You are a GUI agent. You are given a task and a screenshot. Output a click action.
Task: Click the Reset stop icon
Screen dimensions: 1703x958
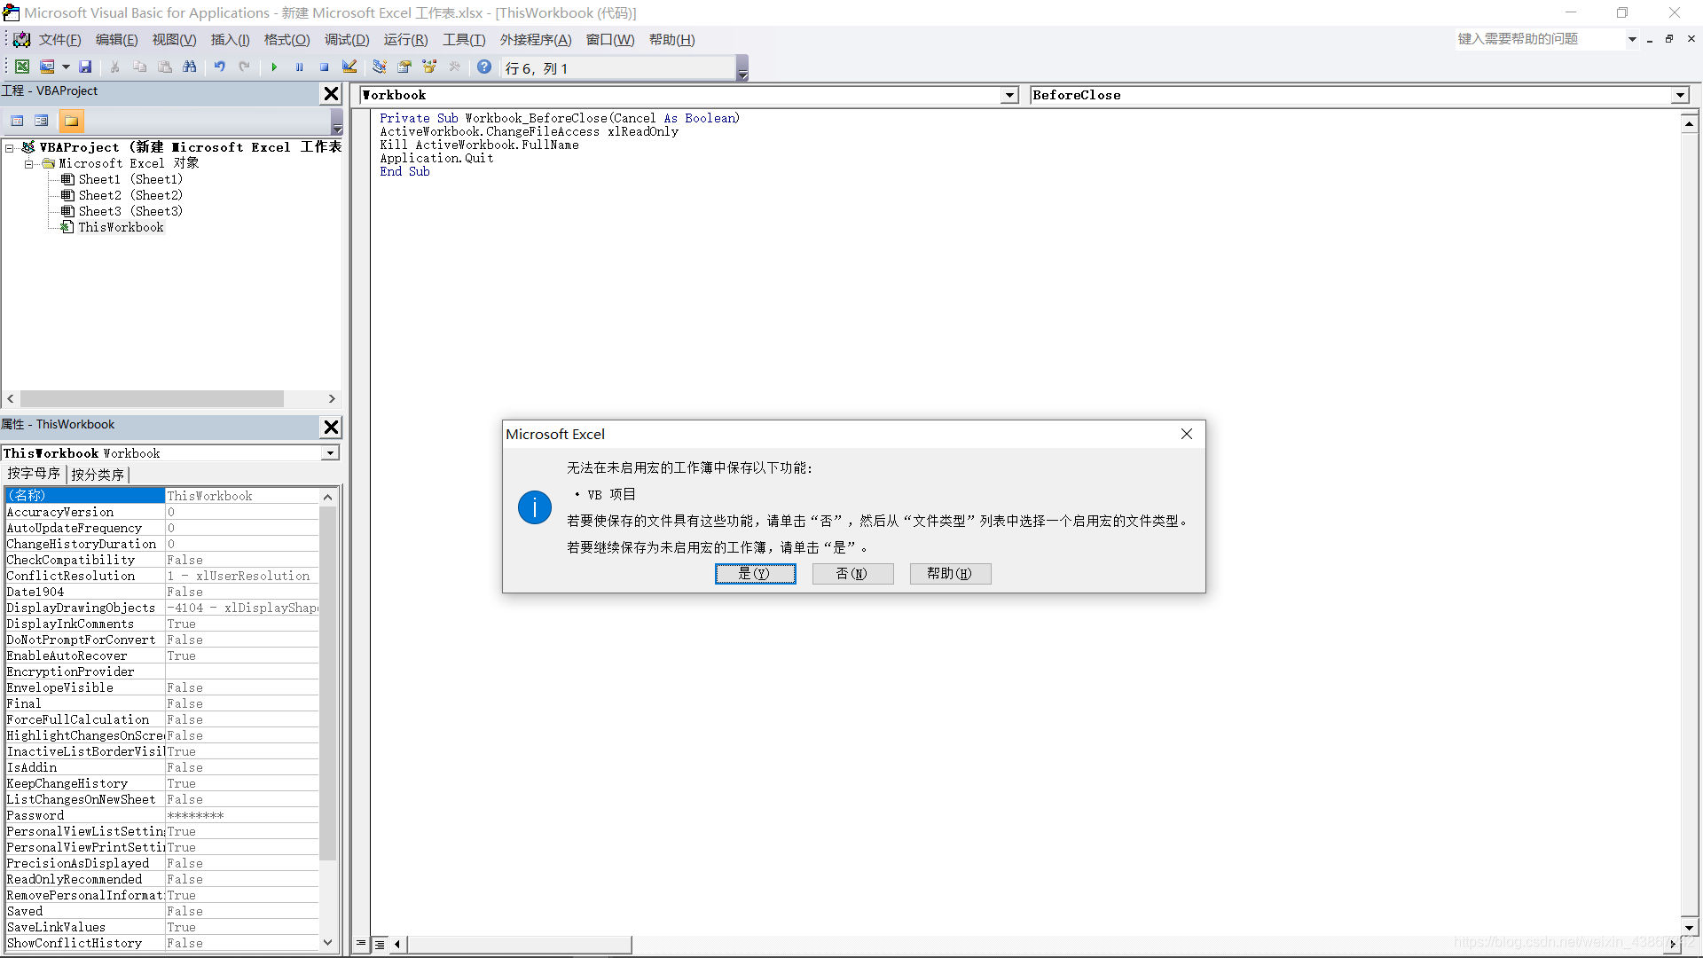click(325, 67)
